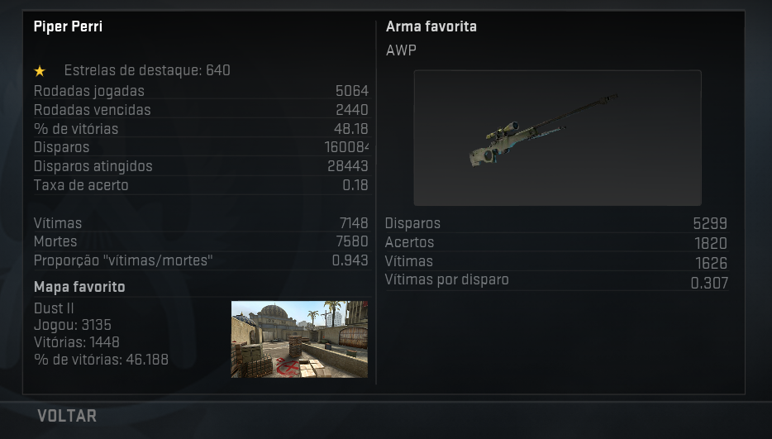The width and height of the screenshot is (772, 439).
Task: Click the Vítimas por disparo row
Action: point(556,280)
